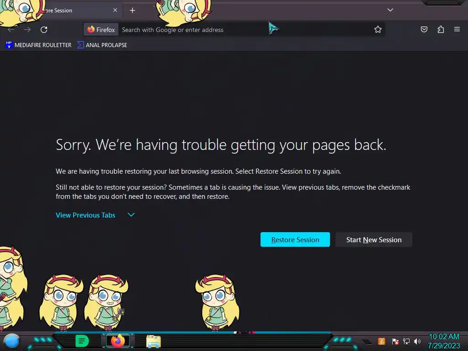Open the second bookmark on the bookmarks toolbar

[102, 45]
